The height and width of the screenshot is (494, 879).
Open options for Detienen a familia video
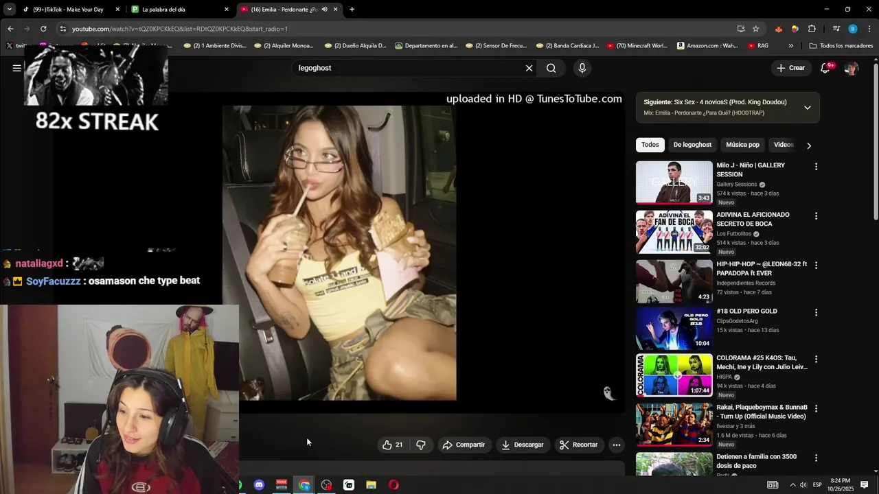point(816,458)
